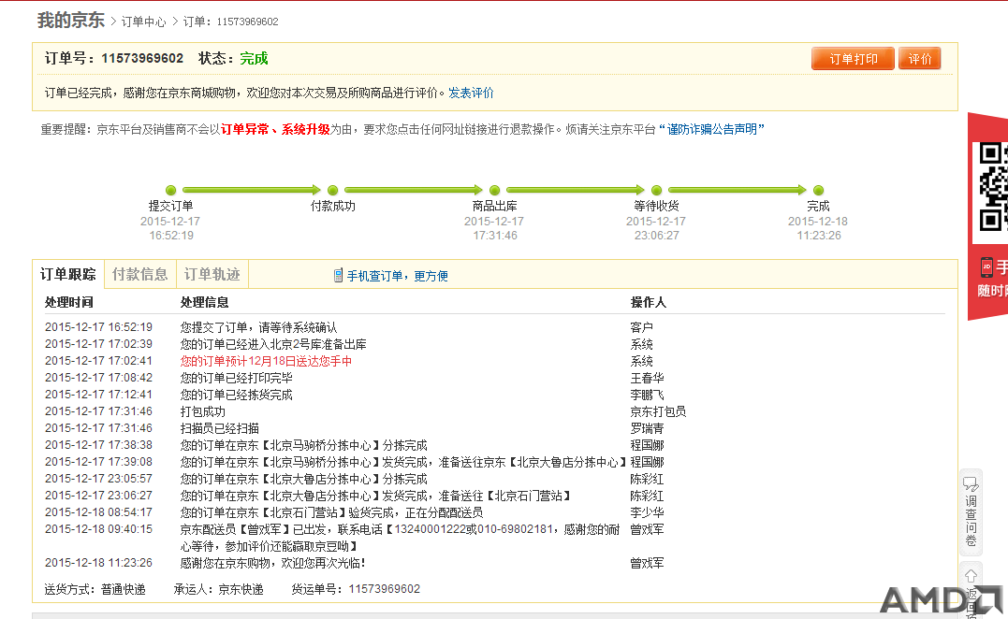Open the 我的京东 home link

point(71,21)
